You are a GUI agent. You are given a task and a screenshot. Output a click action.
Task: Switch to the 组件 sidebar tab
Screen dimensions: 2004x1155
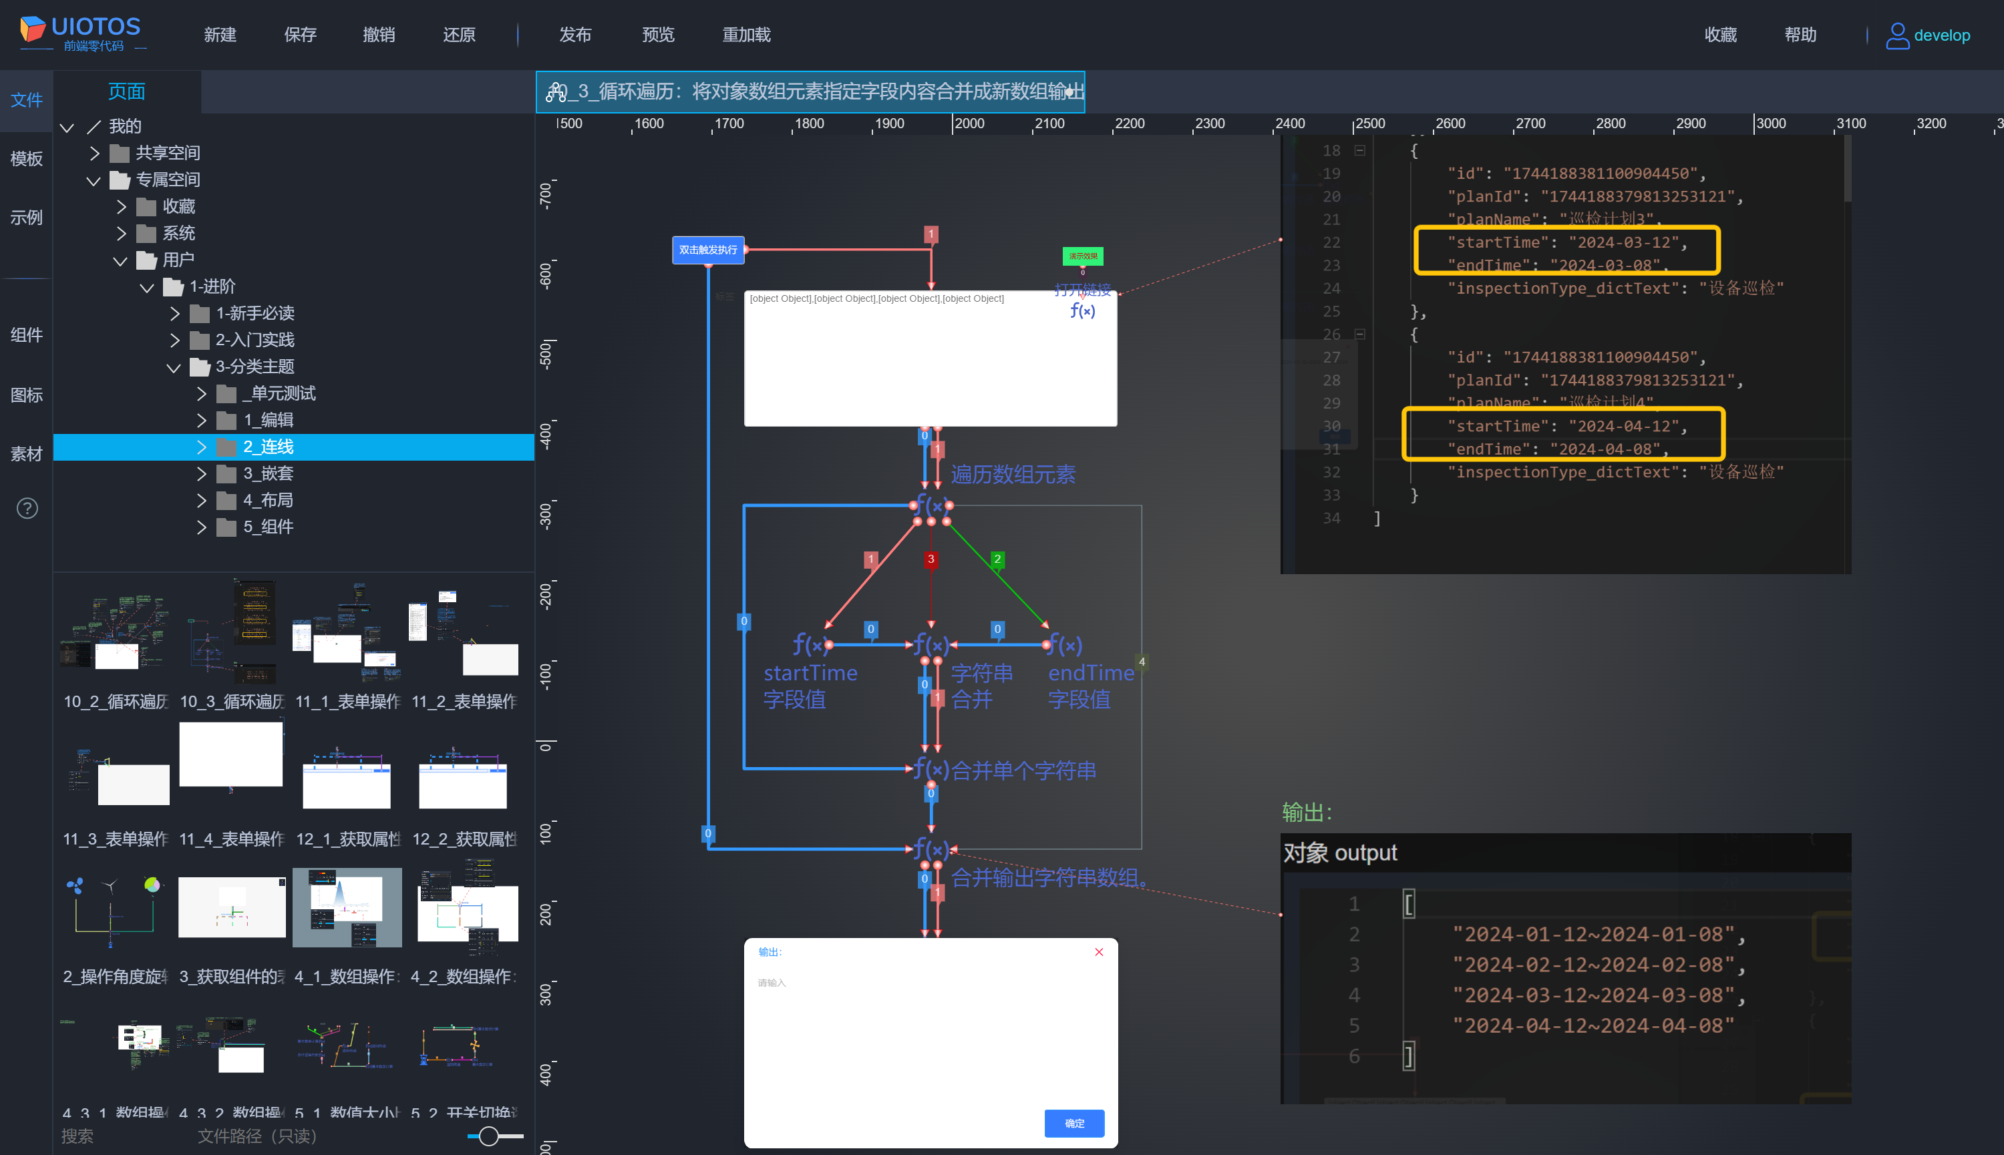click(x=26, y=334)
